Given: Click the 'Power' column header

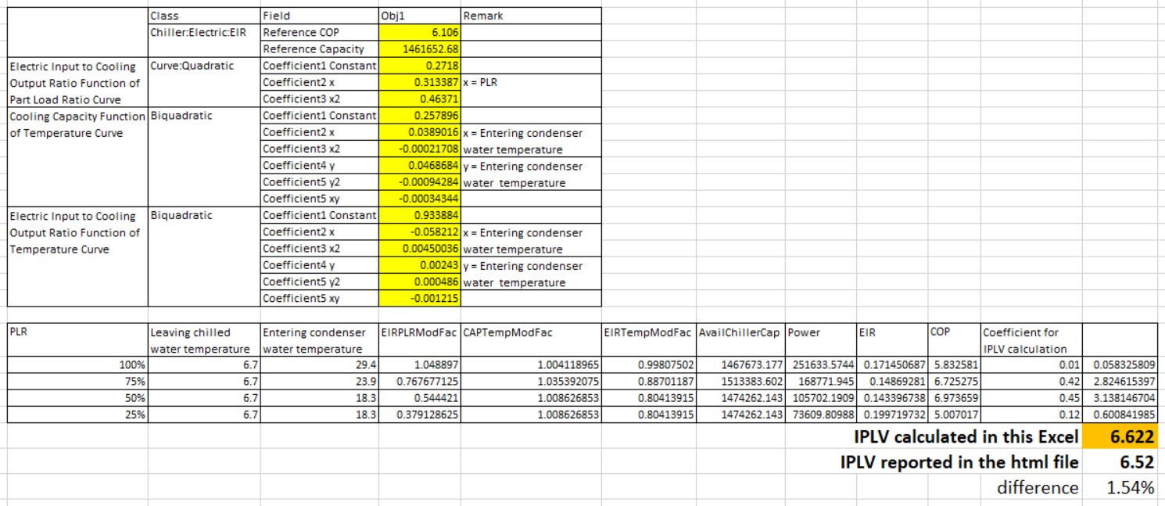Looking at the screenshot, I should [x=820, y=339].
